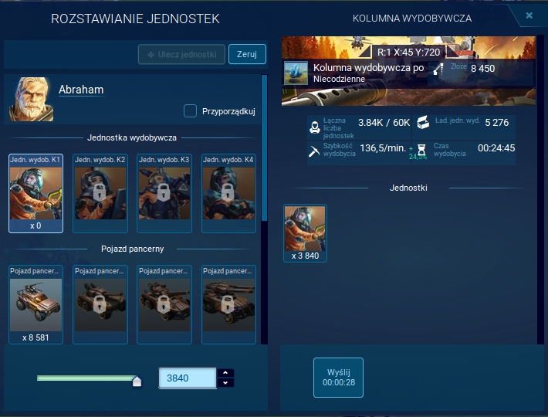Click the second locked Pojazd pancerny card
The width and height of the screenshot is (548, 417).
tap(100, 304)
